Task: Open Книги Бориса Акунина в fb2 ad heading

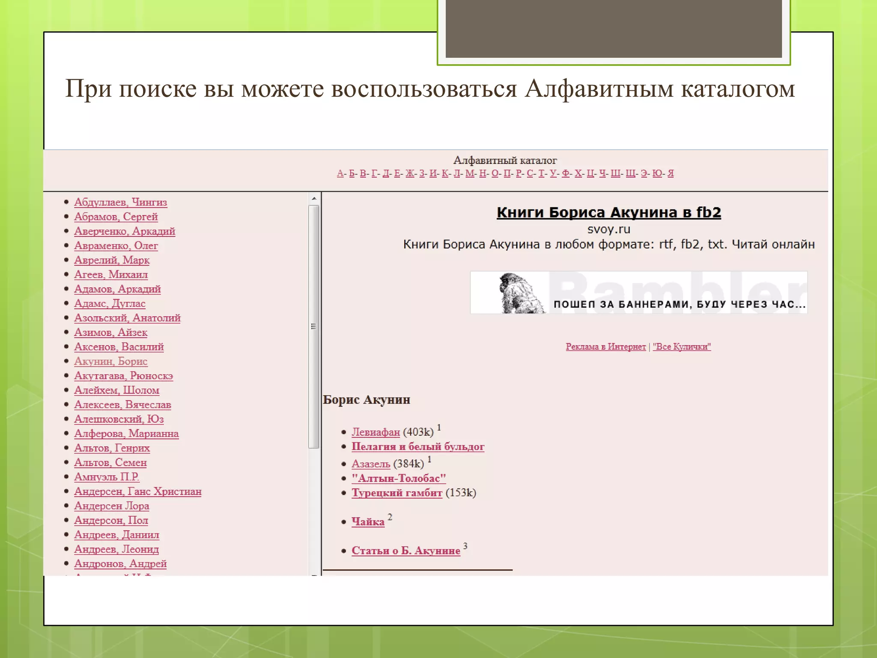Action: coord(609,212)
